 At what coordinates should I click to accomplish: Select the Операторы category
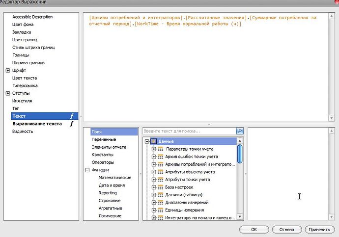103,162
